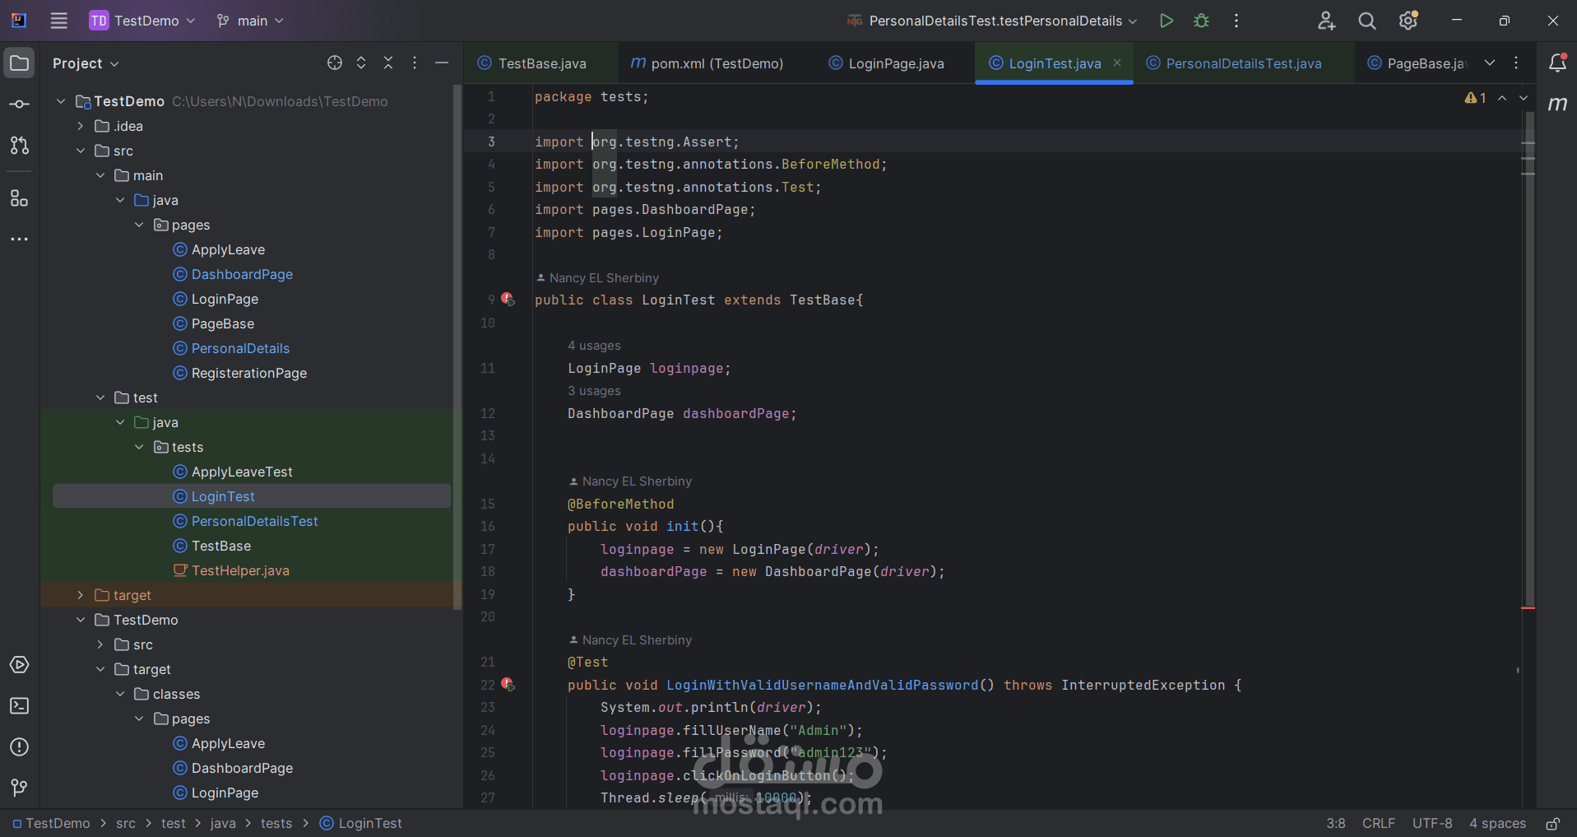Click Project tree vertical scrollbar
Viewport: 1577px width, 837px height.
[457, 346]
